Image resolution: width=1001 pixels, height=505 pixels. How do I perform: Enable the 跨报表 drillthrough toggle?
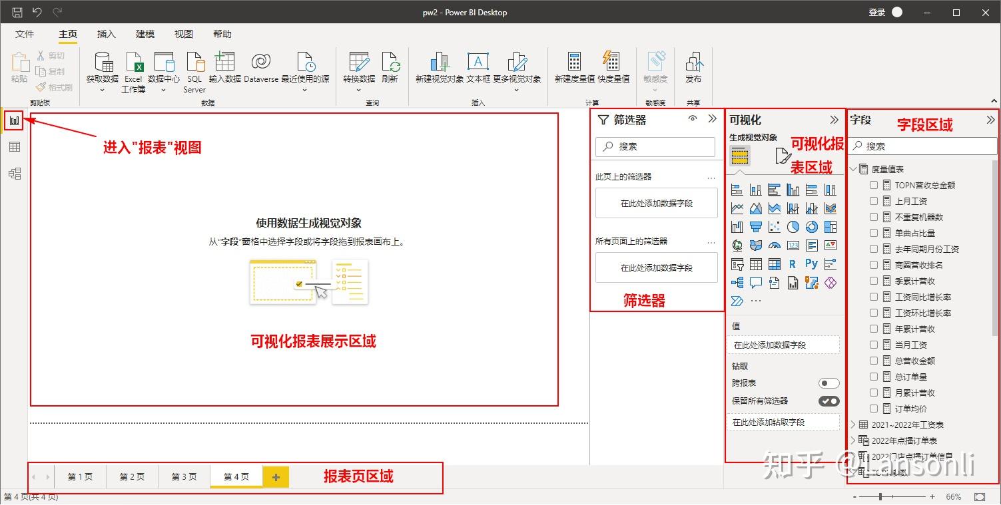pyautogui.click(x=828, y=383)
